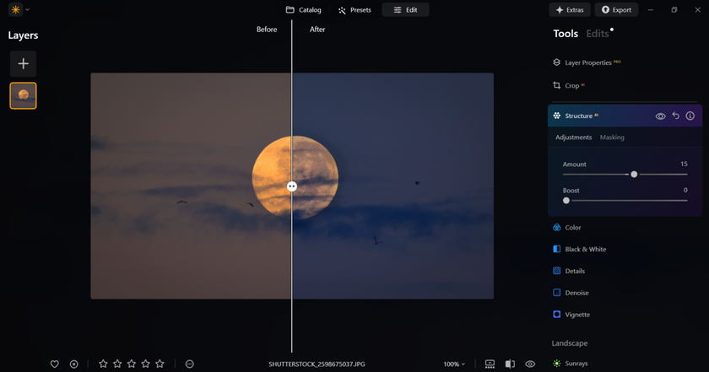
Task: Click the Amount slider handle
Action: click(x=634, y=174)
